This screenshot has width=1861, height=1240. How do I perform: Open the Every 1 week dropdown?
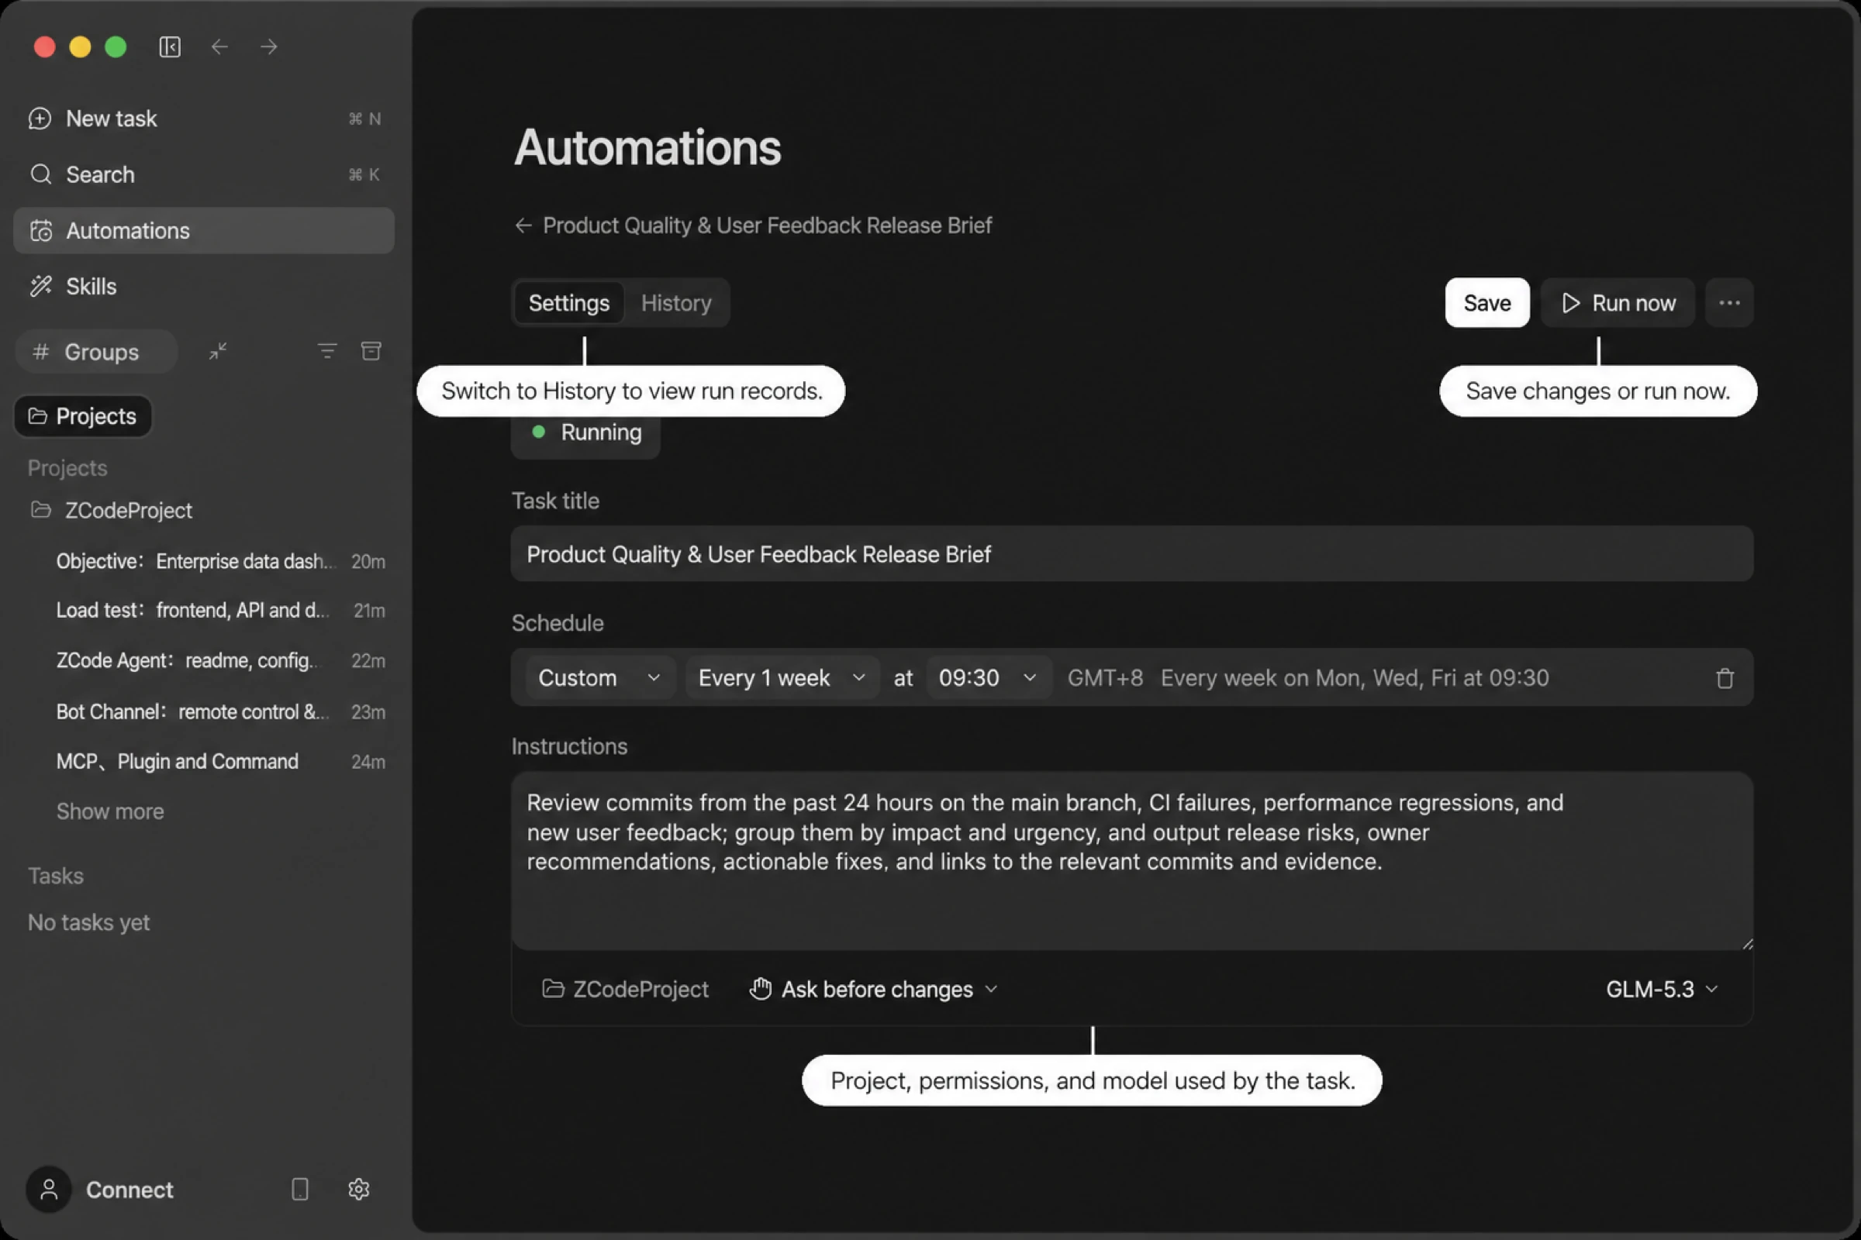point(782,677)
